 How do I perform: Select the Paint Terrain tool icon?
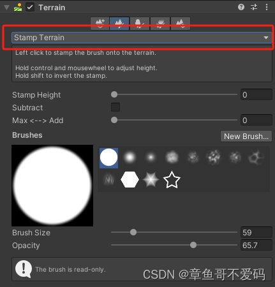[x=119, y=24]
